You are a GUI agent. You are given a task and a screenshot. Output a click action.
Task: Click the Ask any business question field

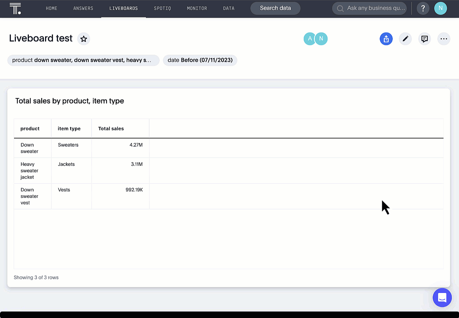(x=375, y=8)
